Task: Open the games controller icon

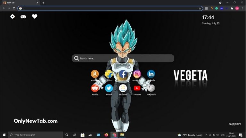Action: (x=23, y=17)
